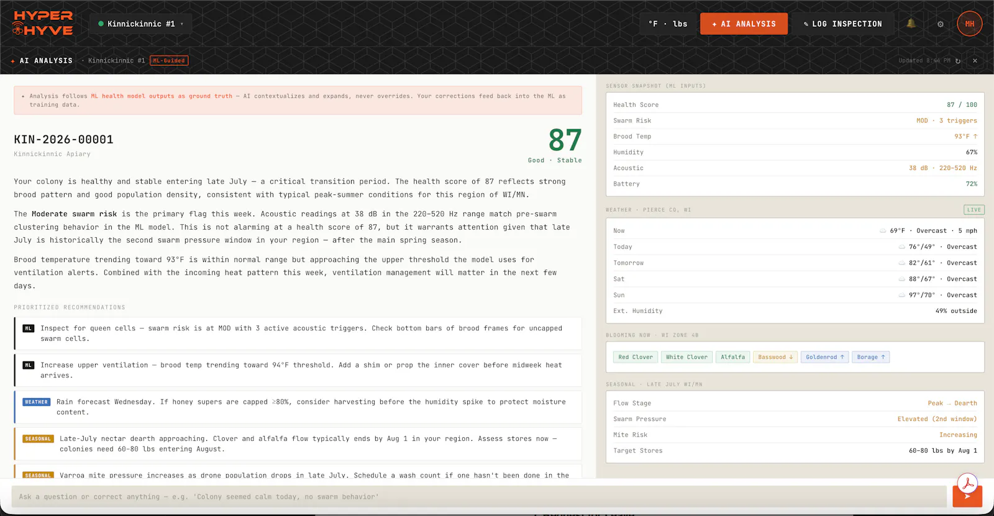Open notifications bell icon
The height and width of the screenshot is (516, 994).
(911, 24)
